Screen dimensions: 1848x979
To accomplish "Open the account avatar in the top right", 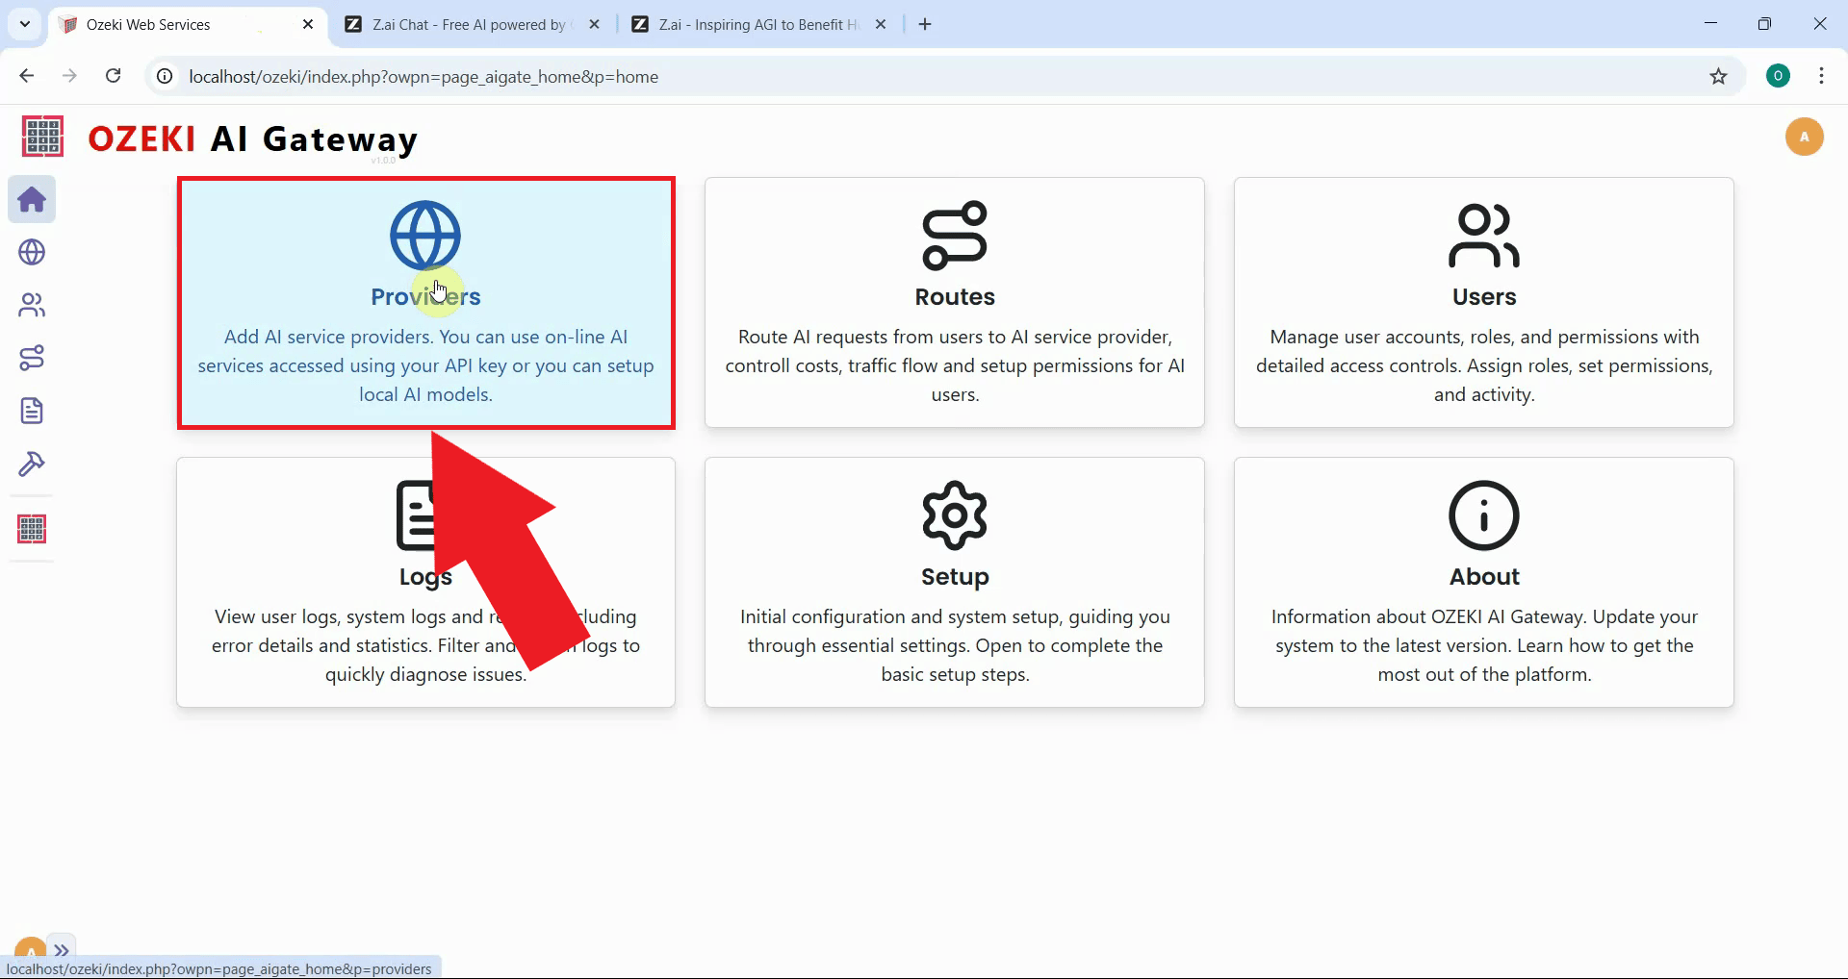I will coord(1805,137).
